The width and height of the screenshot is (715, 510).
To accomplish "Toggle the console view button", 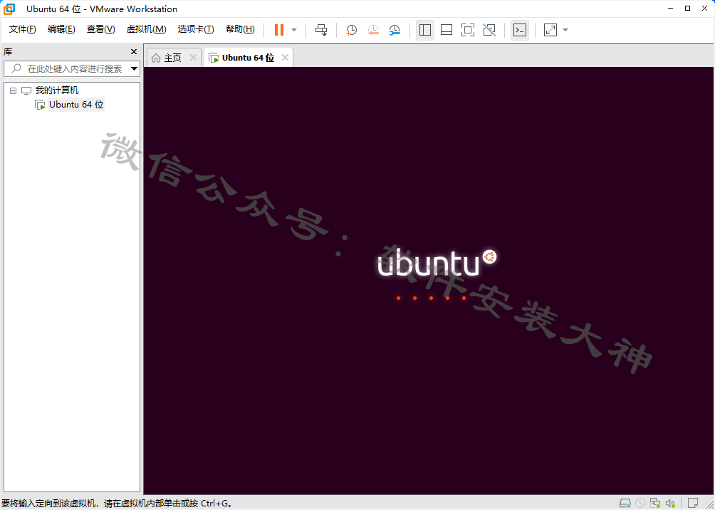I will (520, 30).
